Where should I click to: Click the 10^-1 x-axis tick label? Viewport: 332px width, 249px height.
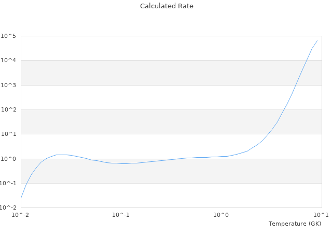click(x=121, y=215)
